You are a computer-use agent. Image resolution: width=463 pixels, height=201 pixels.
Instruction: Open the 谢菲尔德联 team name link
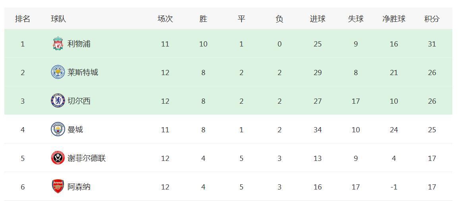tap(87, 158)
